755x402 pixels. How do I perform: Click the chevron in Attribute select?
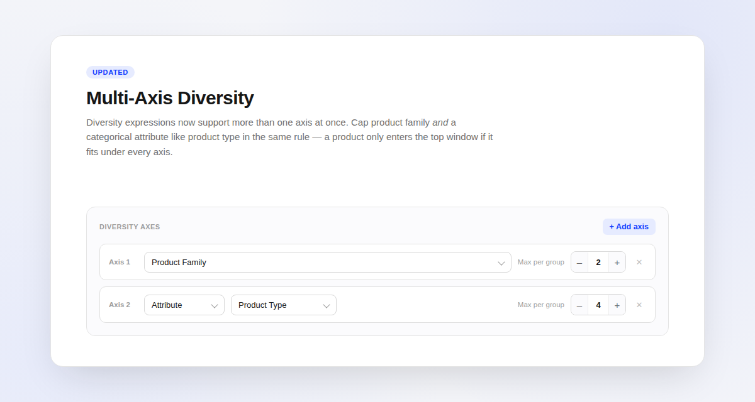(215, 306)
